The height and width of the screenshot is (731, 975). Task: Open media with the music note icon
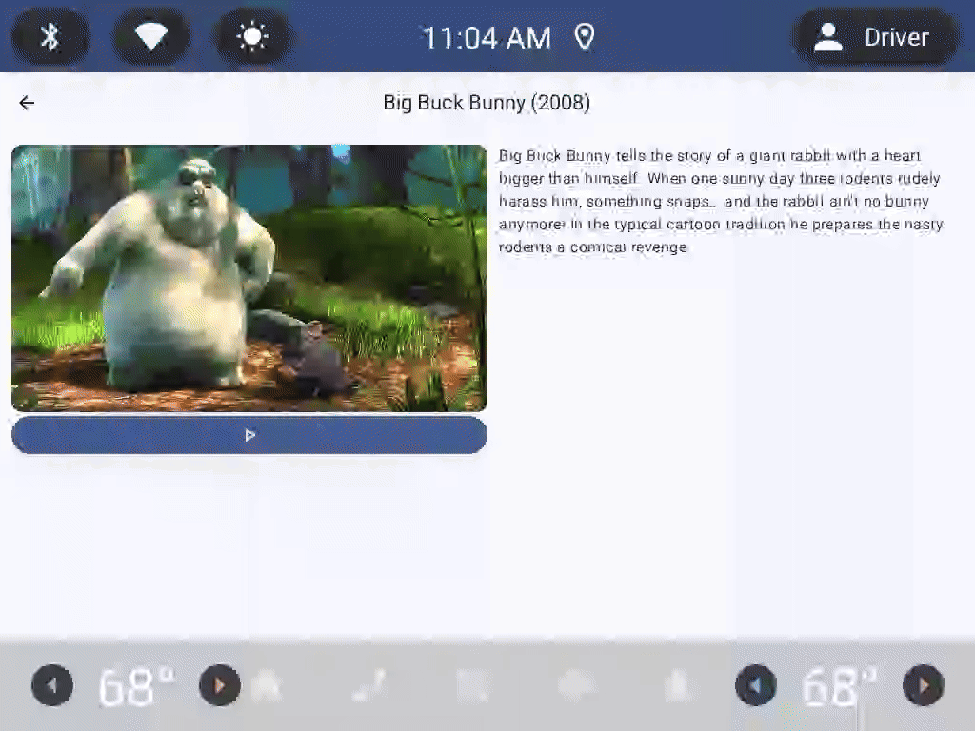pyautogui.click(x=370, y=685)
